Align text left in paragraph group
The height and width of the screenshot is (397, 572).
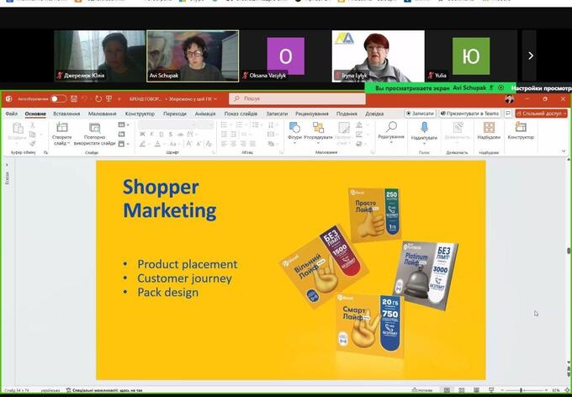(224, 144)
